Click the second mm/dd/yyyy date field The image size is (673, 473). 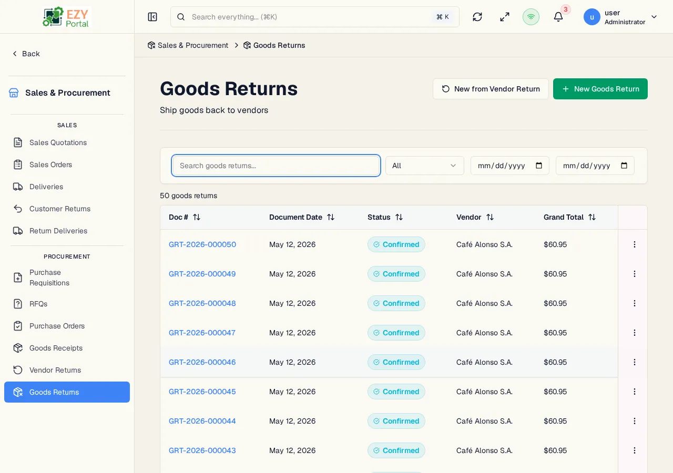[x=595, y=166]
